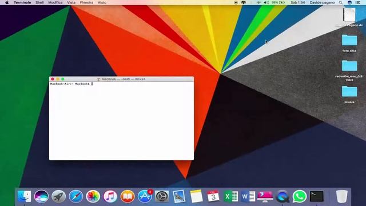Viewport: 366px width, 206px height.
Task: Open the Apple menu
Action: (7, 2)
